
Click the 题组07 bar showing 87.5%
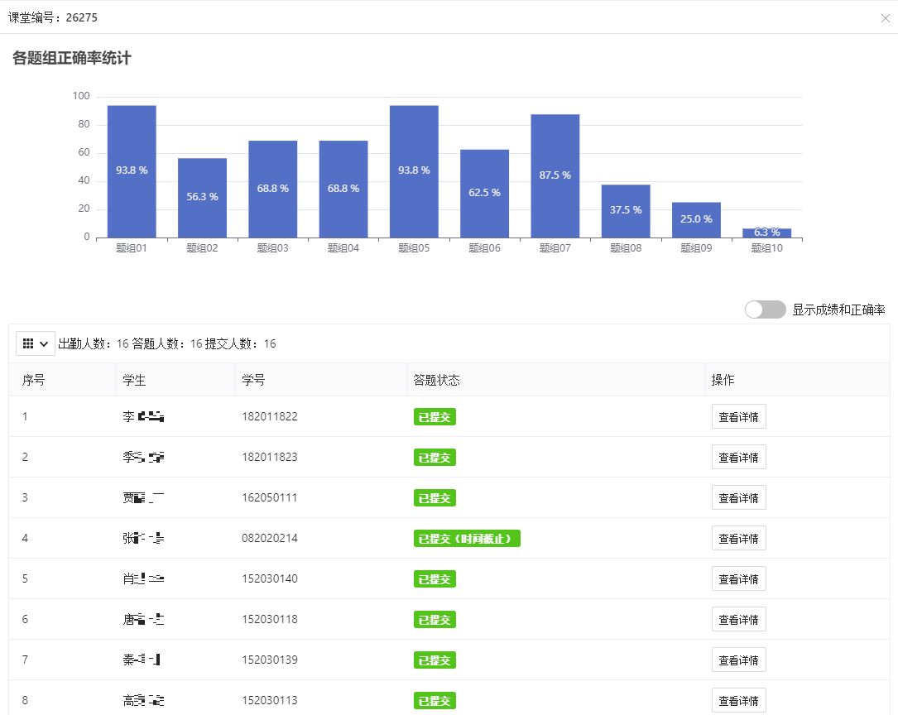[555, 175]
